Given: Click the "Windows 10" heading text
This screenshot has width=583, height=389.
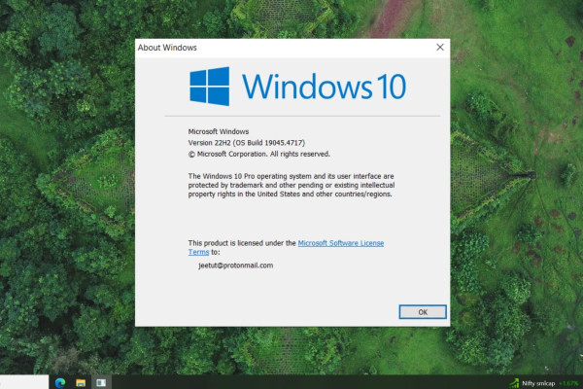Looking at the screenshot, I should (x=325, y=87).
